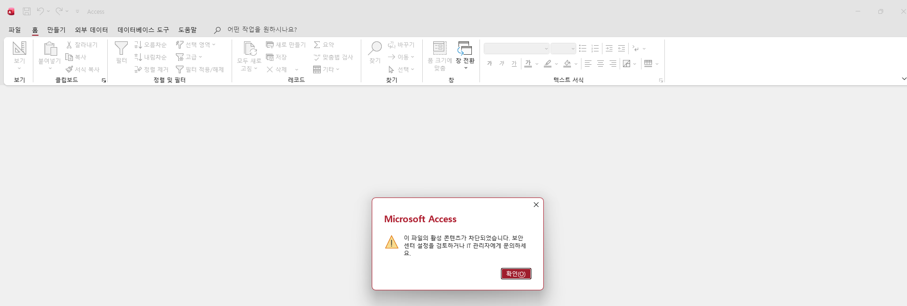Click the 삭제 delete record button
This screenshot has height=306, width=907.
pos(276,69)
